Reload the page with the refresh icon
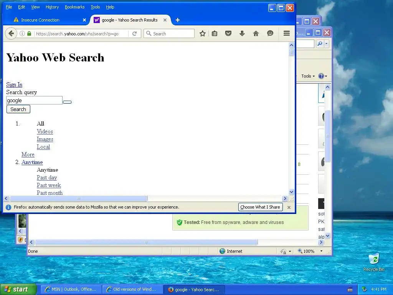Screen dimensions: 393x295 [x=135, y=33]
